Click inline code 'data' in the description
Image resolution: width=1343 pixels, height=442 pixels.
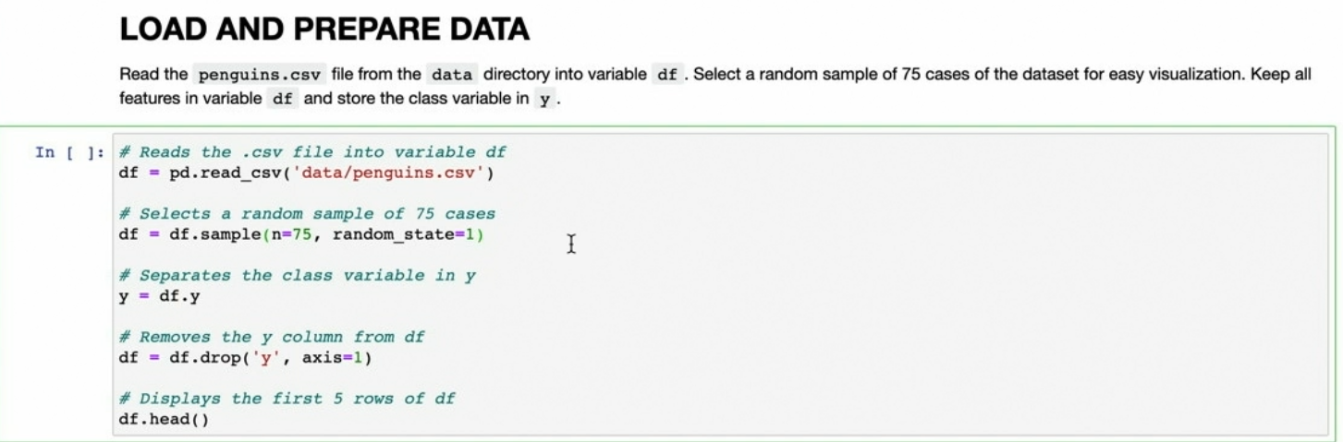click(452, 76)
